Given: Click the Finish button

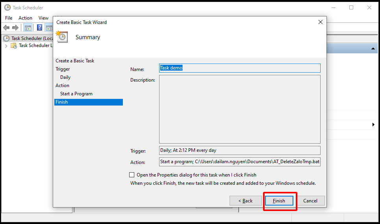Looking at the screenshot, I should point(279,201).
